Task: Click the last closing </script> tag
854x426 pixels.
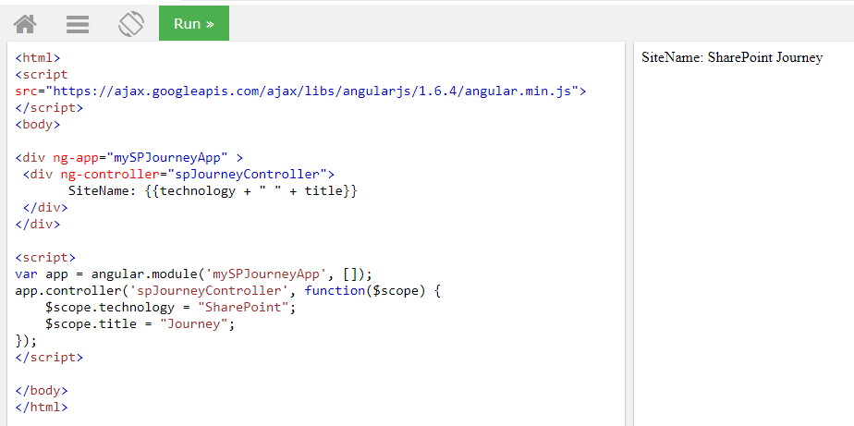Action: (49, 358)
